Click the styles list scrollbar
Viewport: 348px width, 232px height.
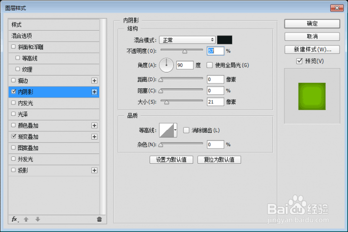pyautogui.click(x=103, y=117)
